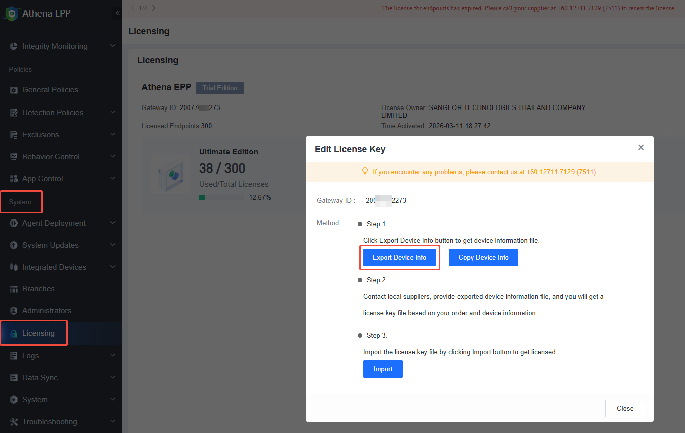This screenshot has width=685, height=433.
Task: Click the App Control icon
Action: coord(14,179)
